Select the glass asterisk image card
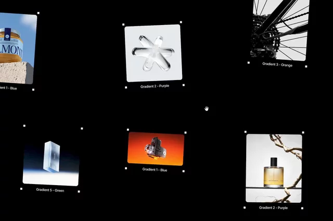 (x=153, y=53)
